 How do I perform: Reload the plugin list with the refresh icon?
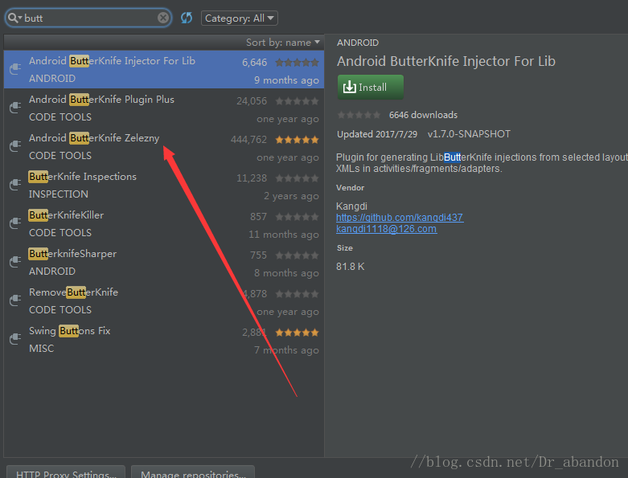pyautogui.click(x=187, y=18)
